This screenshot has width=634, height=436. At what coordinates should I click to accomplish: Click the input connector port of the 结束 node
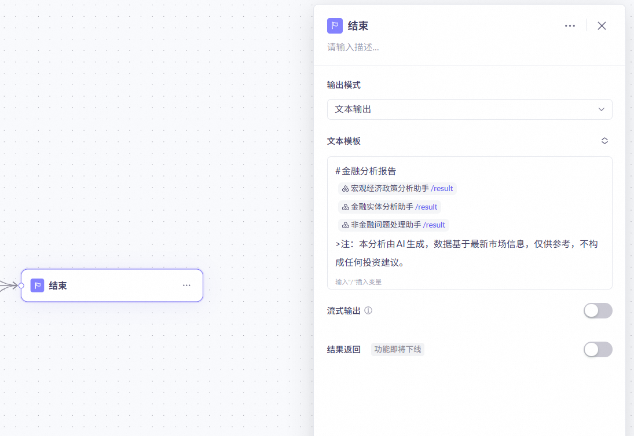coord(21,285)
